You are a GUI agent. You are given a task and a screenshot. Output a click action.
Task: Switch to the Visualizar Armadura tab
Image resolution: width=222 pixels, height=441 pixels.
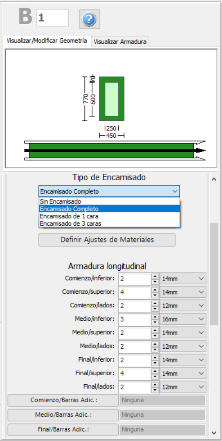coord(120,41)
